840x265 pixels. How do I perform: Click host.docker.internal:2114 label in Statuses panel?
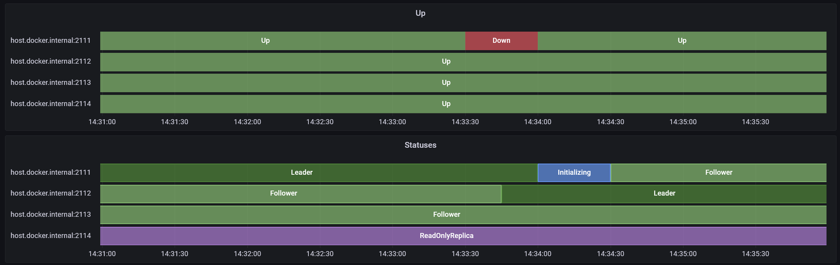coord(51,236)
